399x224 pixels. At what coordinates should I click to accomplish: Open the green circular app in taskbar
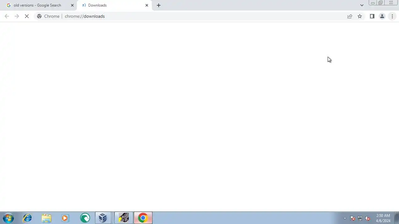point(85,218)
